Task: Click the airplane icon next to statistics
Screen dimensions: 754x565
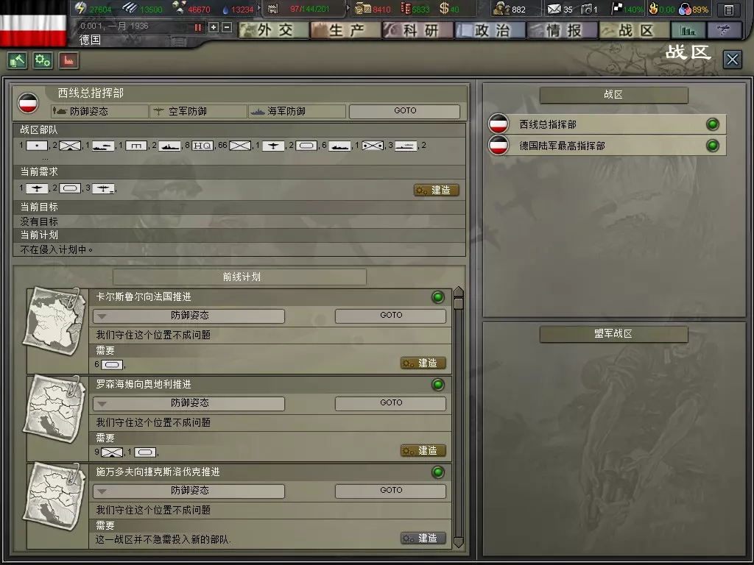Action: [x=725, y=31]
